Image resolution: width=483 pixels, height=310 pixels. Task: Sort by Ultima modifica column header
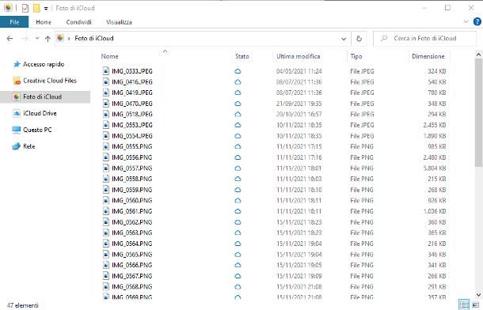pyautogui.click(x=299, y=56)
